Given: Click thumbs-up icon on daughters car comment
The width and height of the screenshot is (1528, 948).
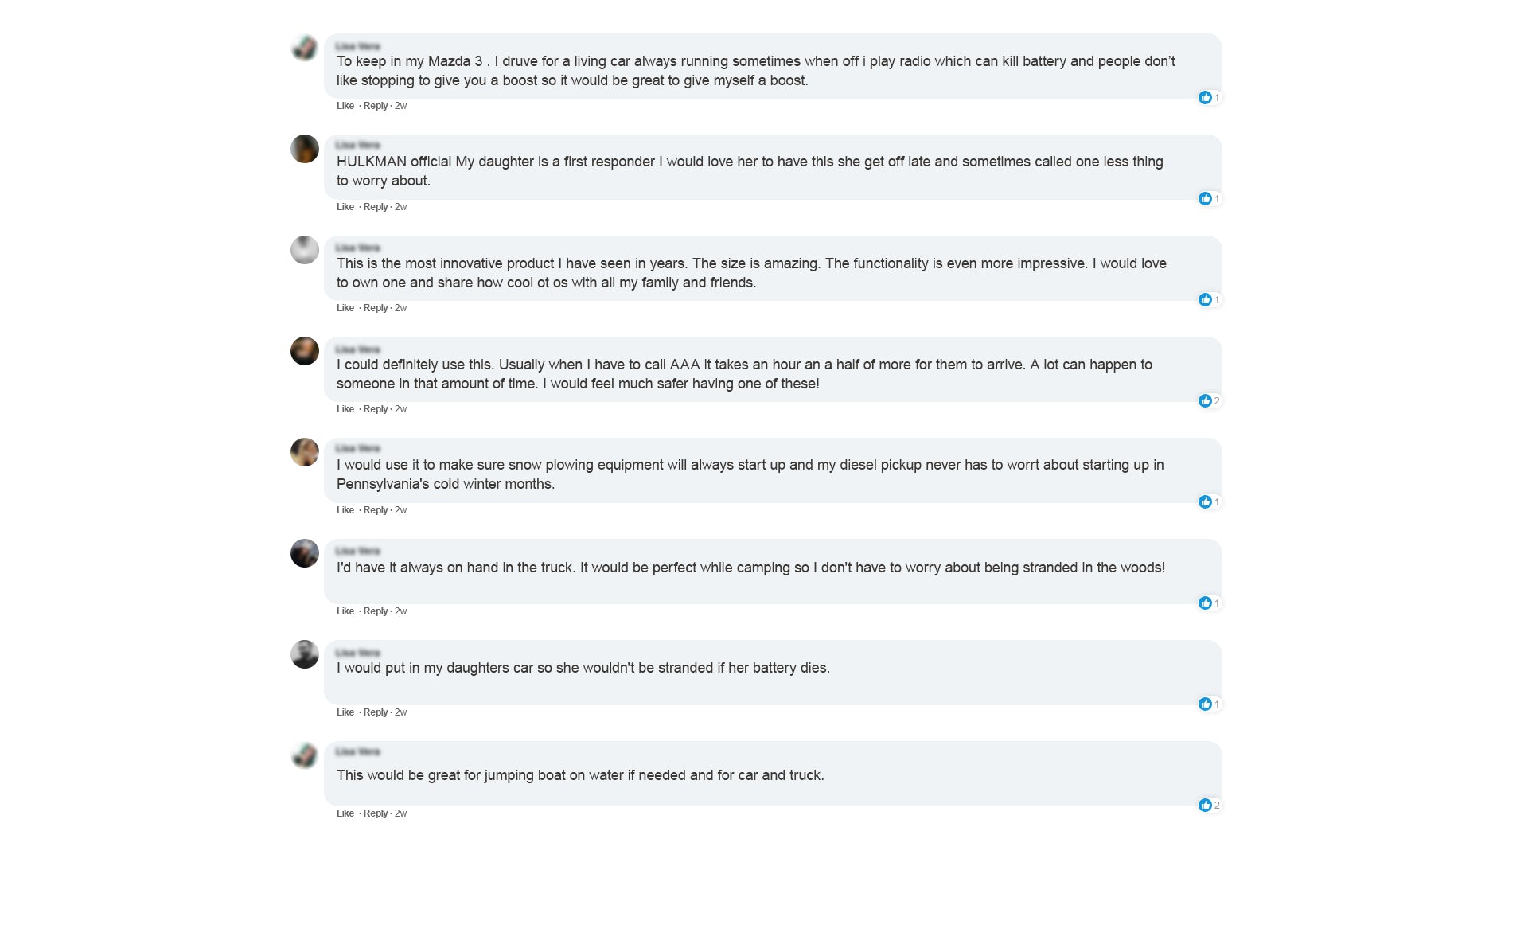Looking at the screenshot, I should click(x=1205, y=704).
